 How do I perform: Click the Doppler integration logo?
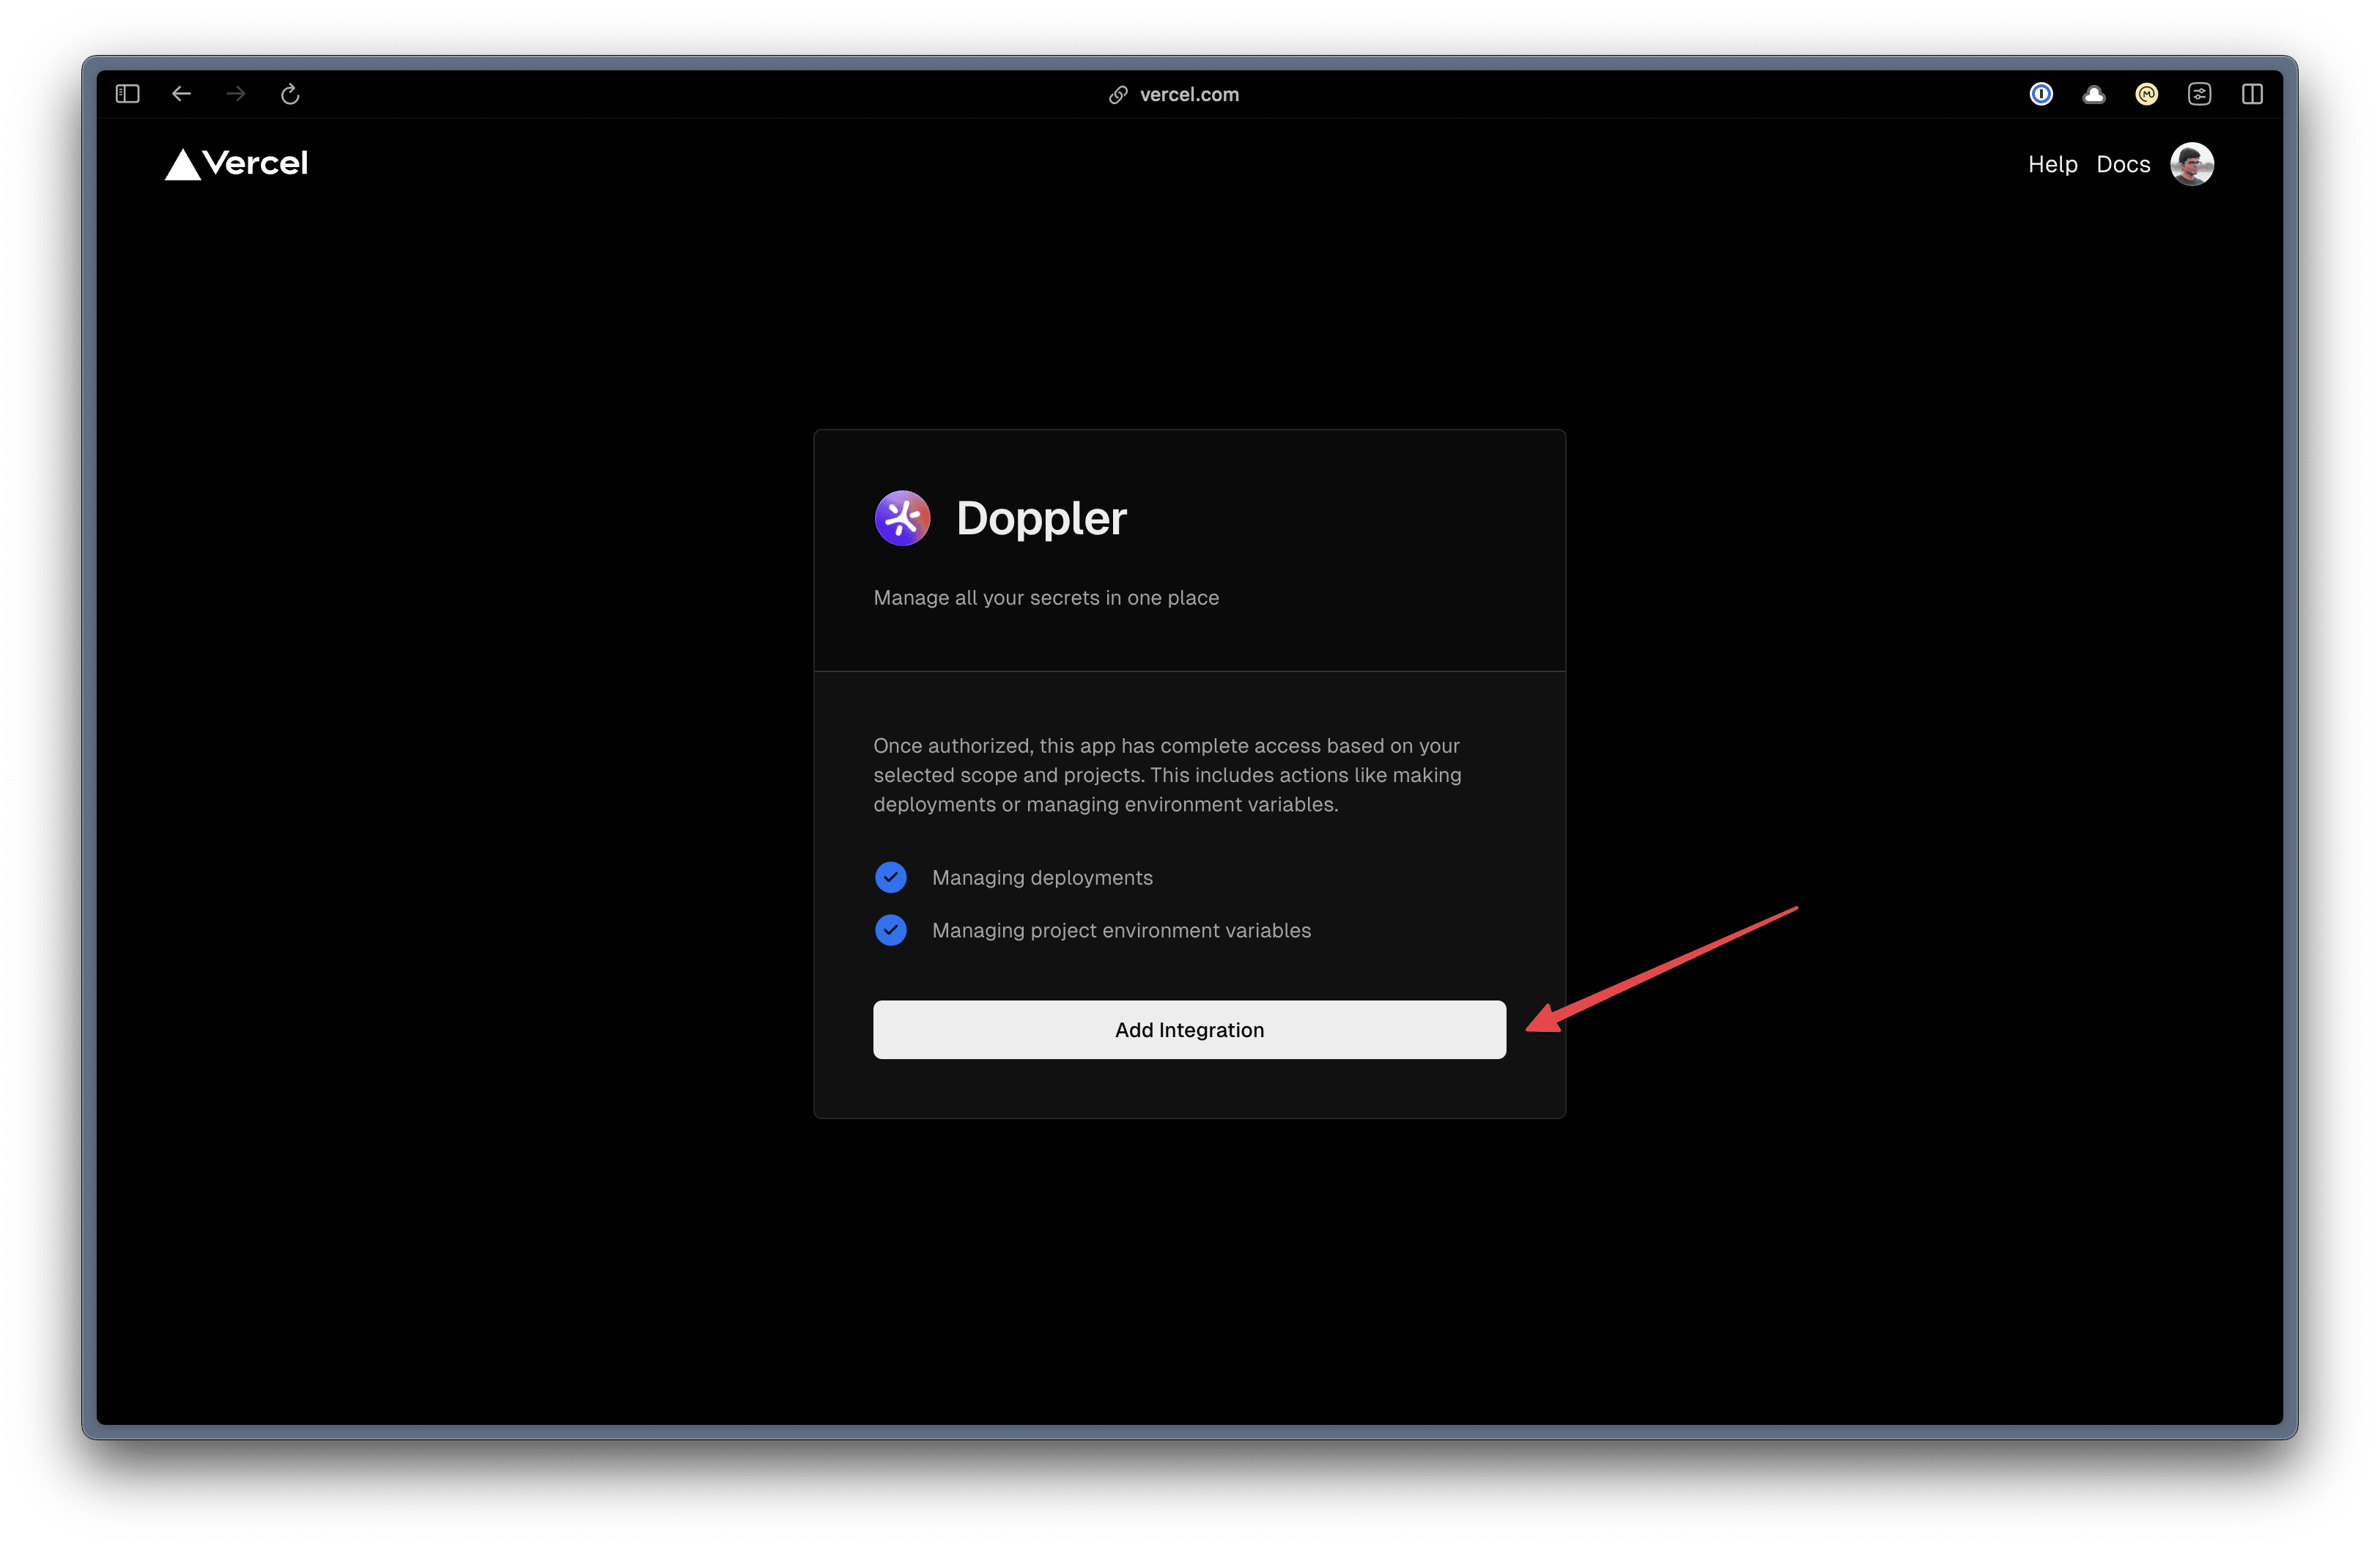(902, 518)
